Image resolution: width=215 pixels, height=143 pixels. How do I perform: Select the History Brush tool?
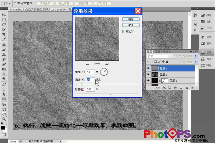(4, 59)
